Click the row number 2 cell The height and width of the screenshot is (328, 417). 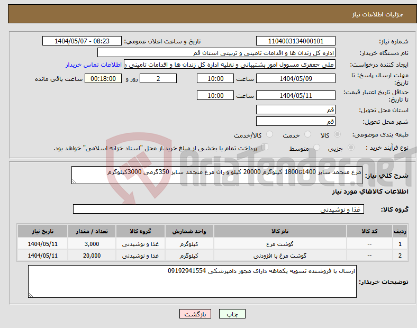pos(400,256)
